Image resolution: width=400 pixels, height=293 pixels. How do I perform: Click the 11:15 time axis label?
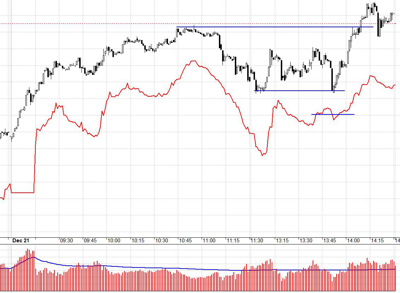pyautogui.click(x=233, y=241)
